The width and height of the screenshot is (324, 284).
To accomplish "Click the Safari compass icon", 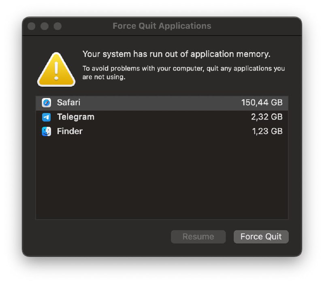I will click(47, 102).
